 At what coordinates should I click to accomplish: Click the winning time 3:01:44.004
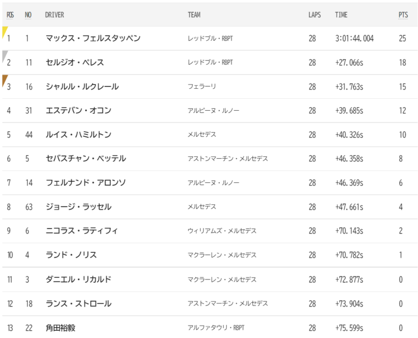[354, 38]
